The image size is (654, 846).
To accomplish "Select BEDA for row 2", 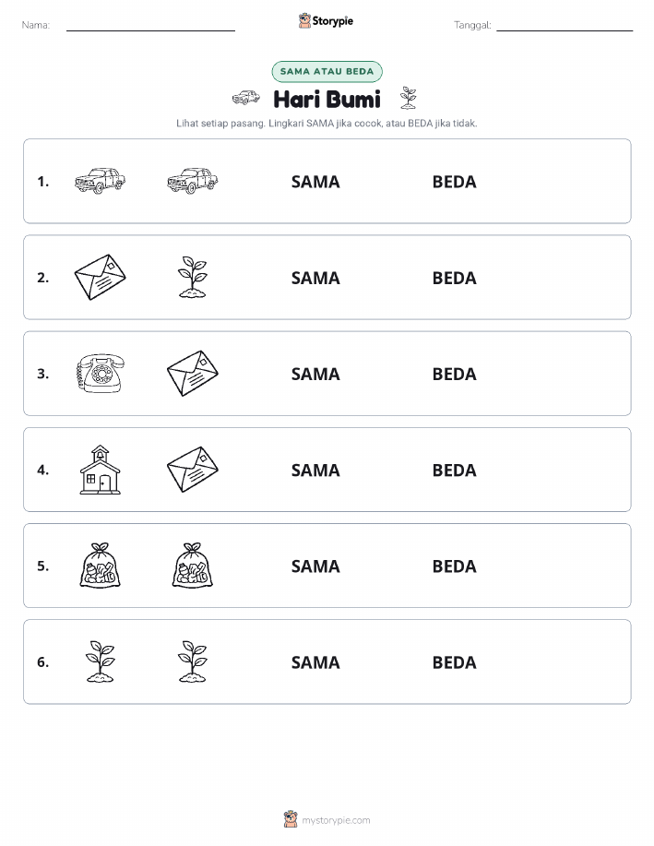I will 455,279.
